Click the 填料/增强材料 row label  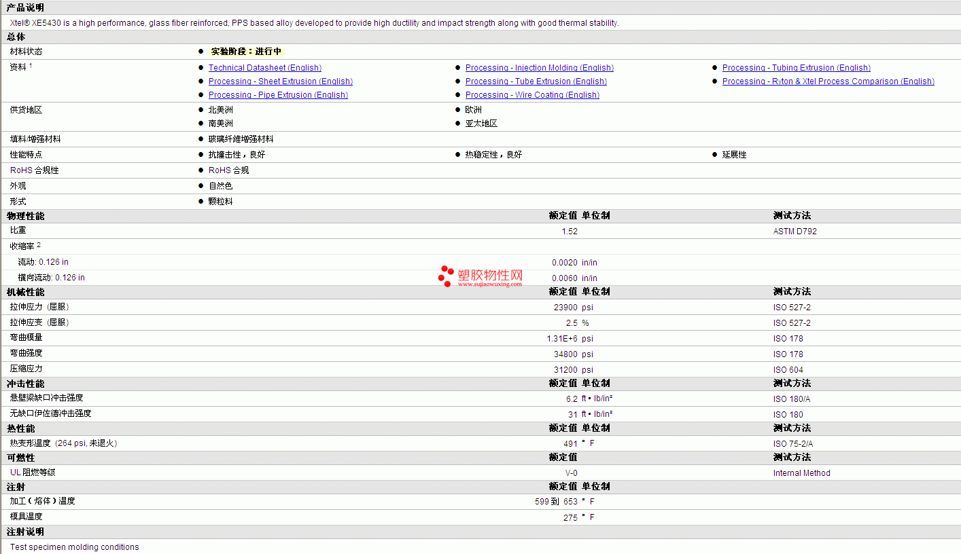(35, 139)
